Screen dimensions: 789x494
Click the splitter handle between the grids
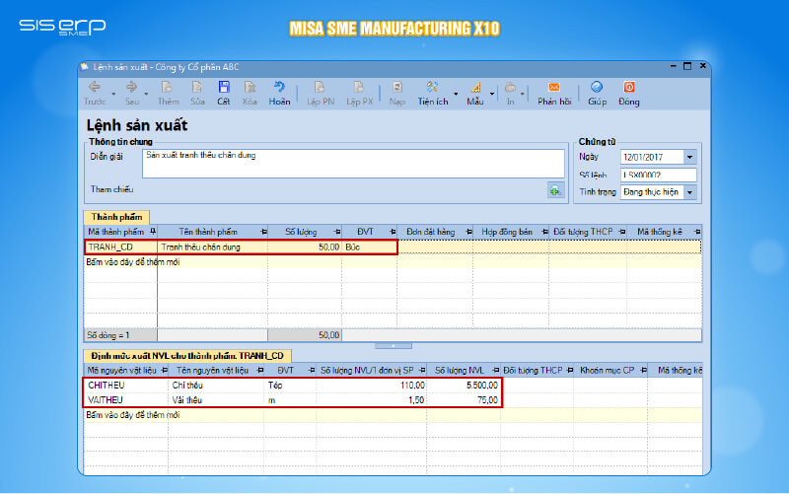(x=393, y=346)
